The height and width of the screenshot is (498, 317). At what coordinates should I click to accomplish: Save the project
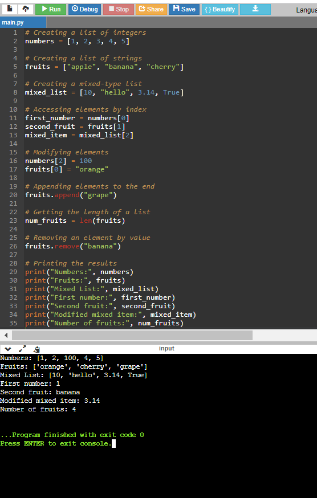point(184,9)
